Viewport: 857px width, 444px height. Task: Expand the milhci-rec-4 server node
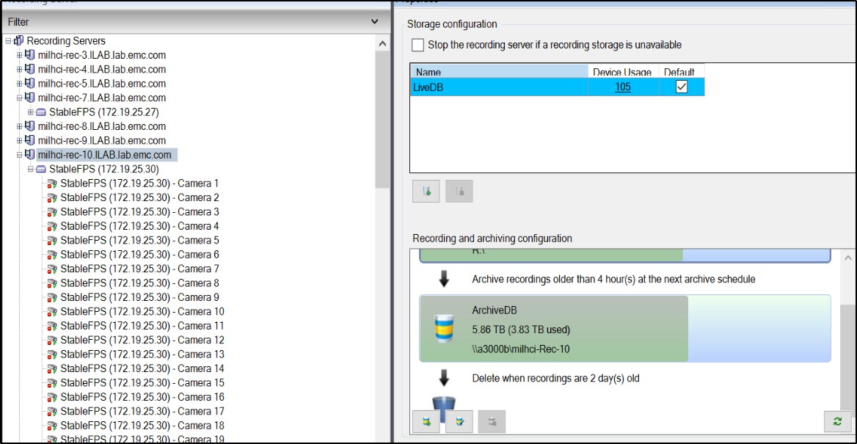click(19, 70)
